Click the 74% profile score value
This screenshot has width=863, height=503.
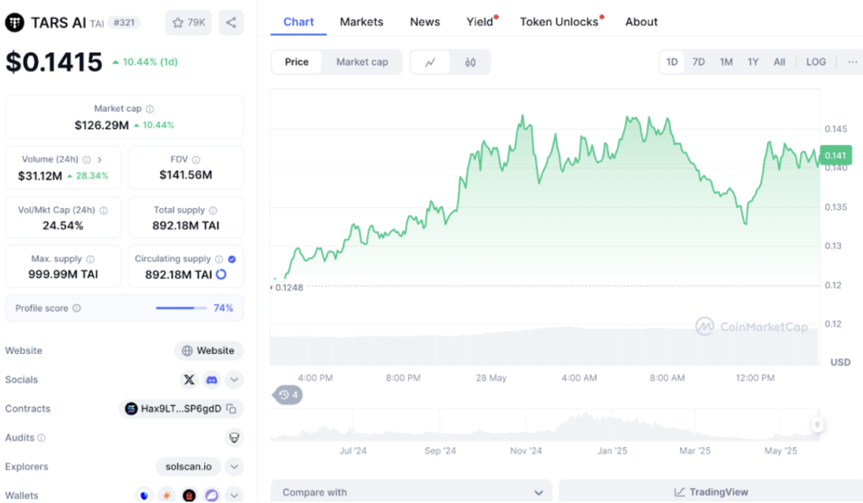(223, 308)
